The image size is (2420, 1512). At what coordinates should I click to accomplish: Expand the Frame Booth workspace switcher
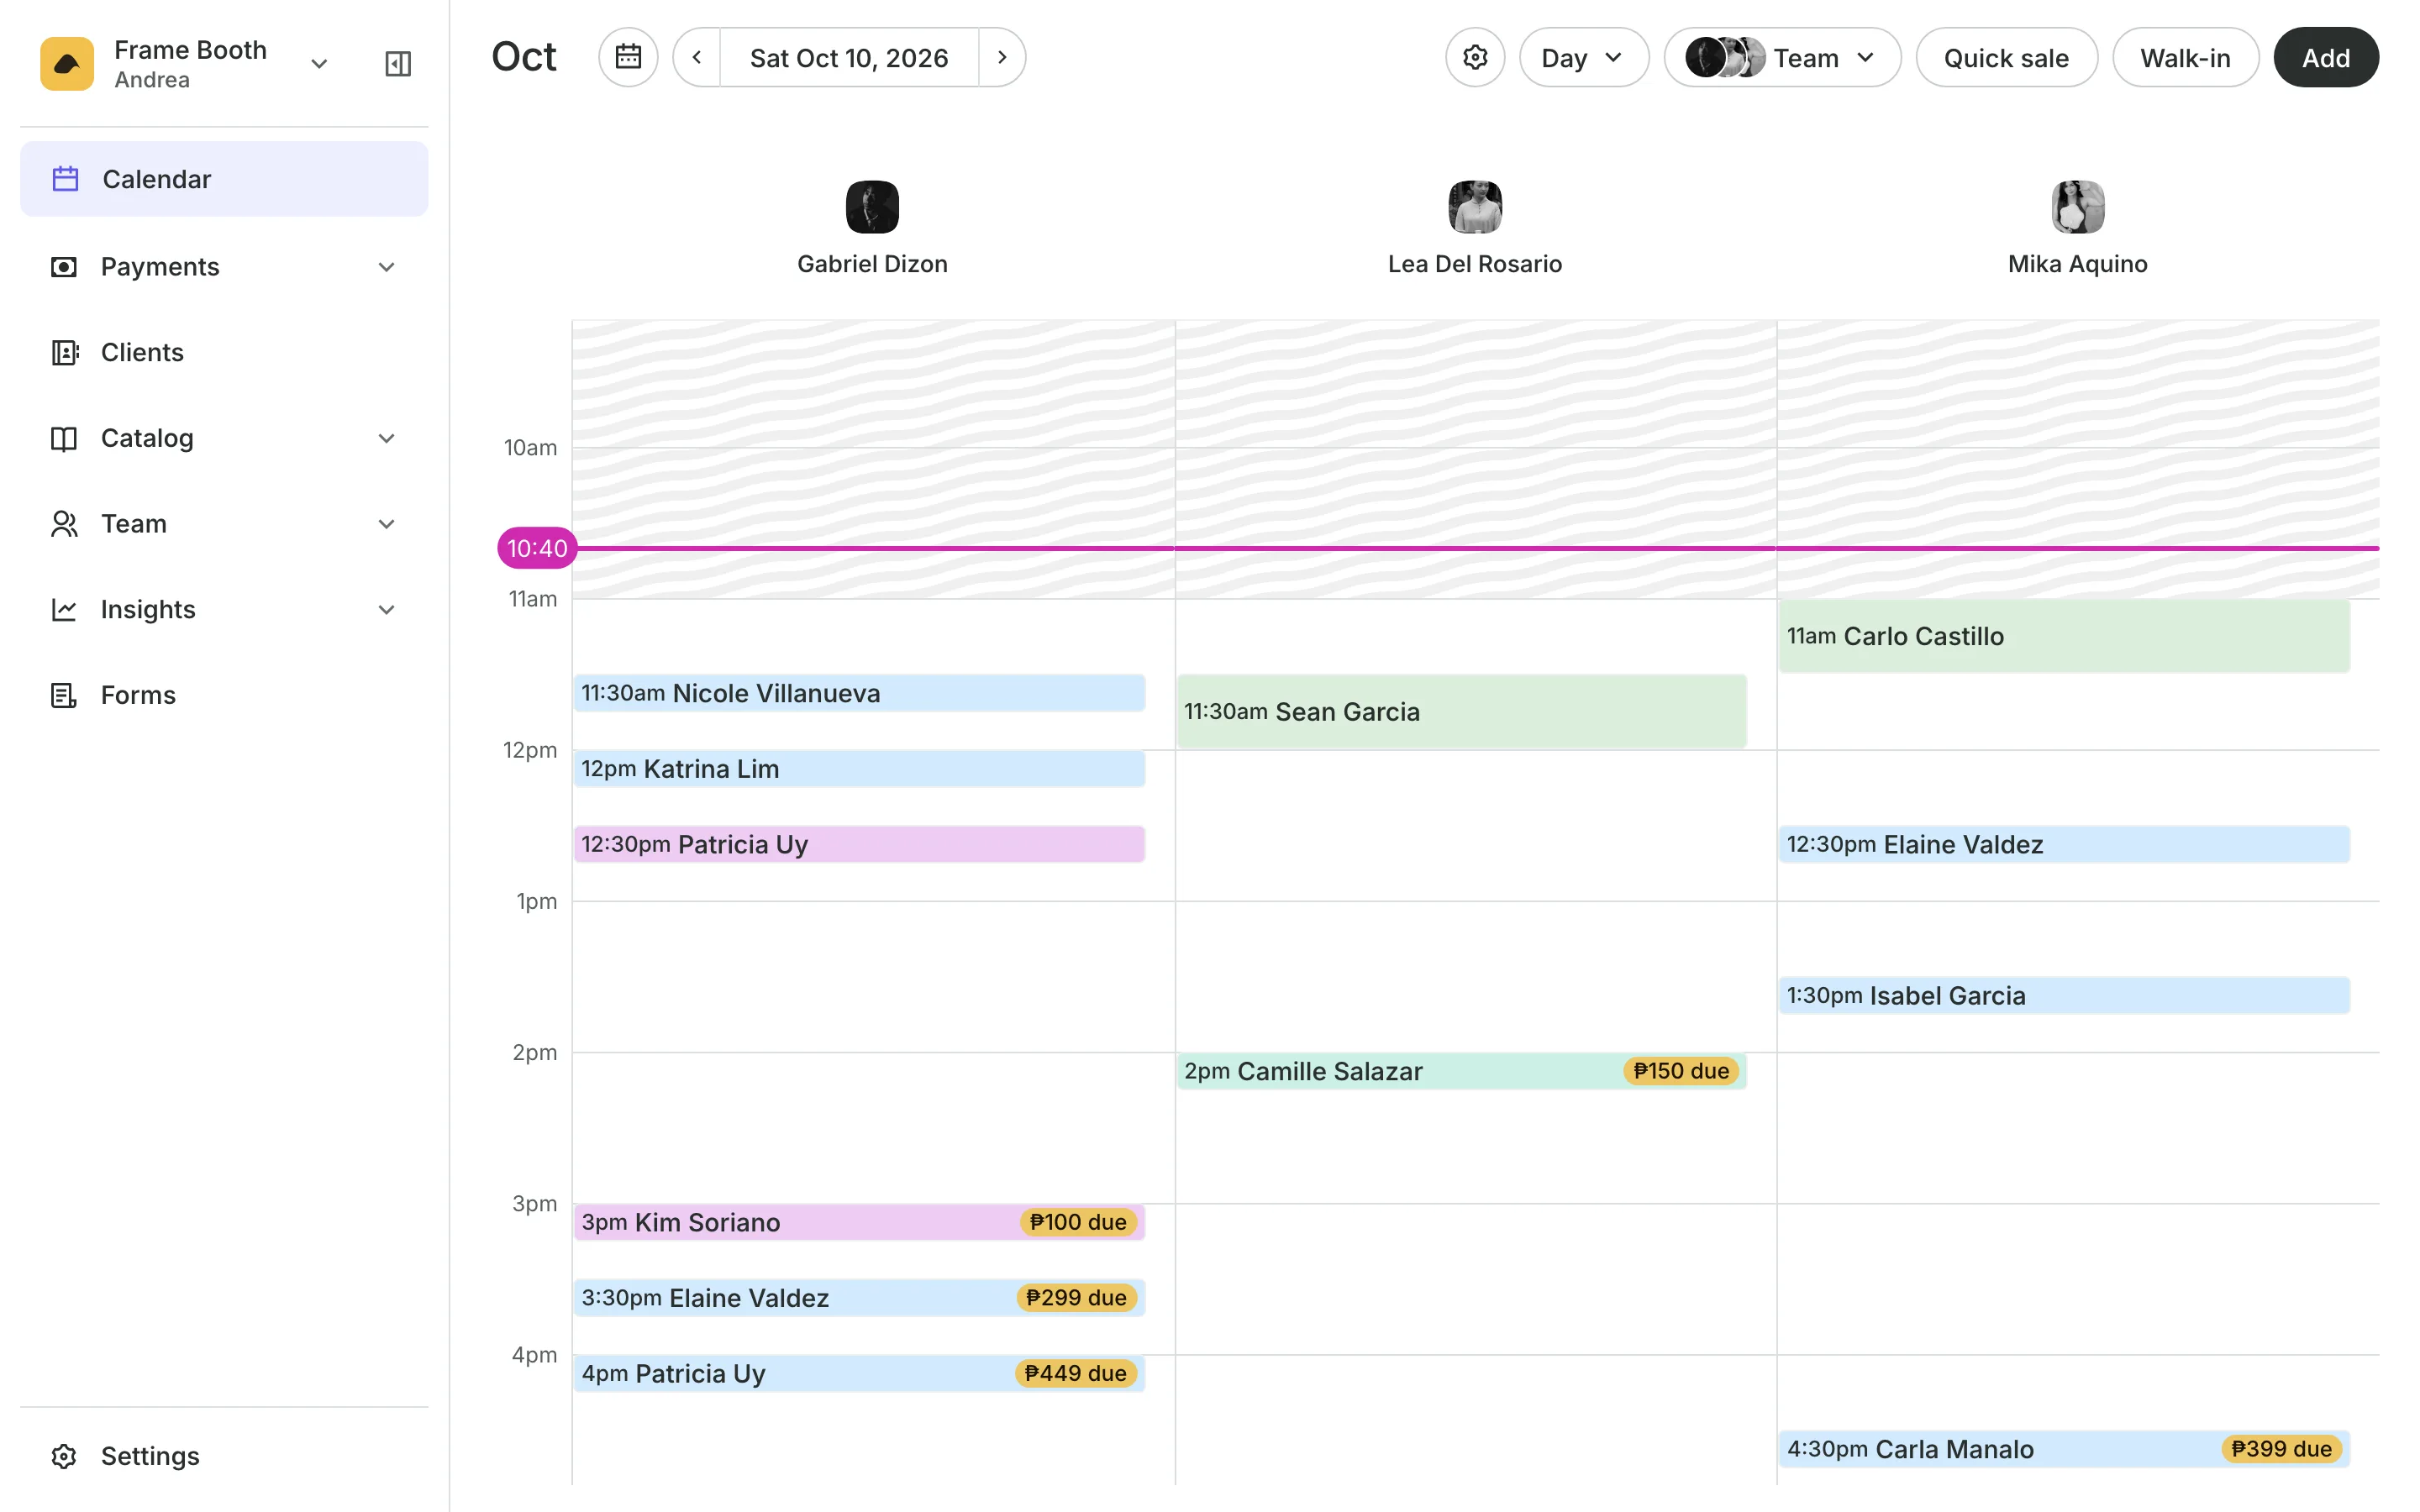(x=319, y=64)
